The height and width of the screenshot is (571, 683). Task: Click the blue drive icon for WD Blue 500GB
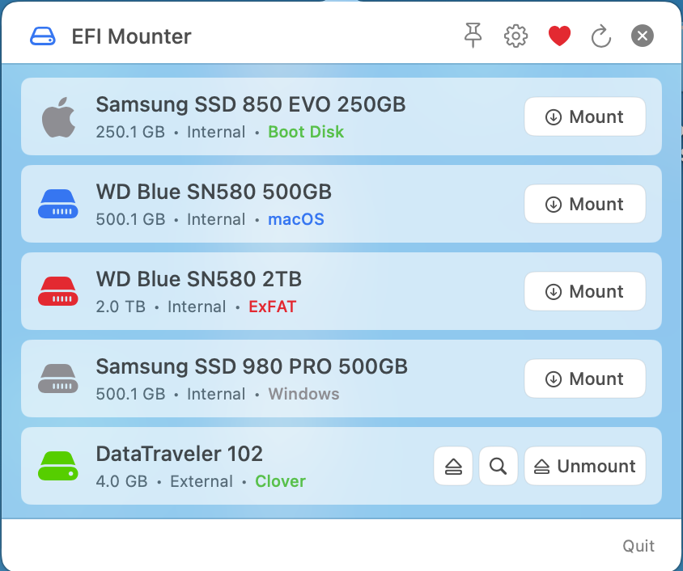coord(58,204)
